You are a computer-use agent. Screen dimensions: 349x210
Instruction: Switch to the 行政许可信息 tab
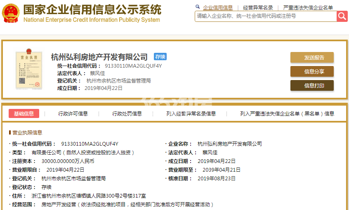point(73,113)
